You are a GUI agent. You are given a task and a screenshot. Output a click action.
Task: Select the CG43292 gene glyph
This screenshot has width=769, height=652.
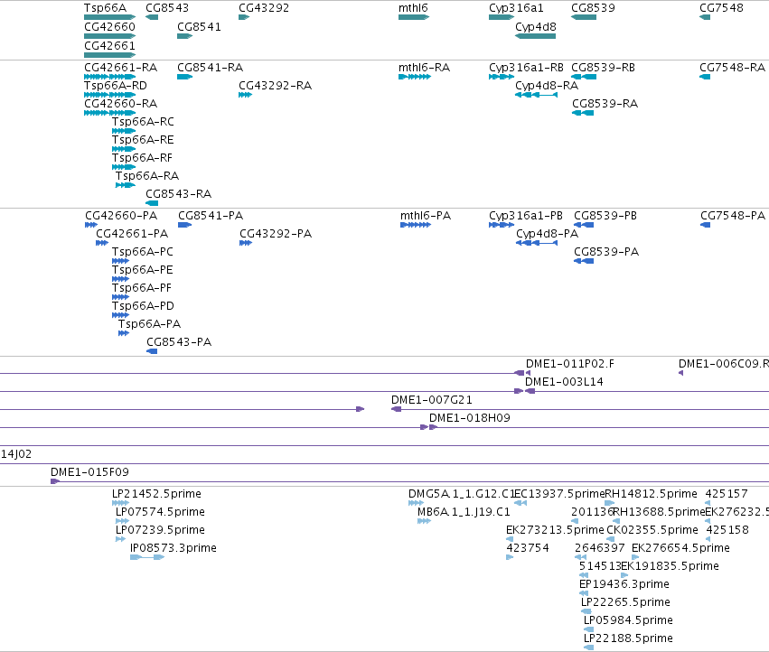coord(244,17)
